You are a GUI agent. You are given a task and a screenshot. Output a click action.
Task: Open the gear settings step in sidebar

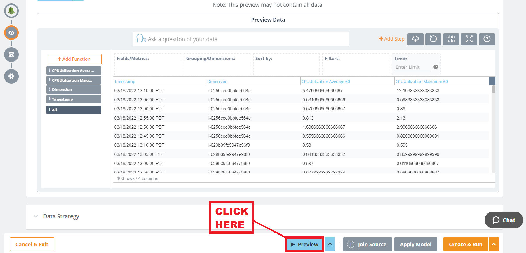click(11, 76)
